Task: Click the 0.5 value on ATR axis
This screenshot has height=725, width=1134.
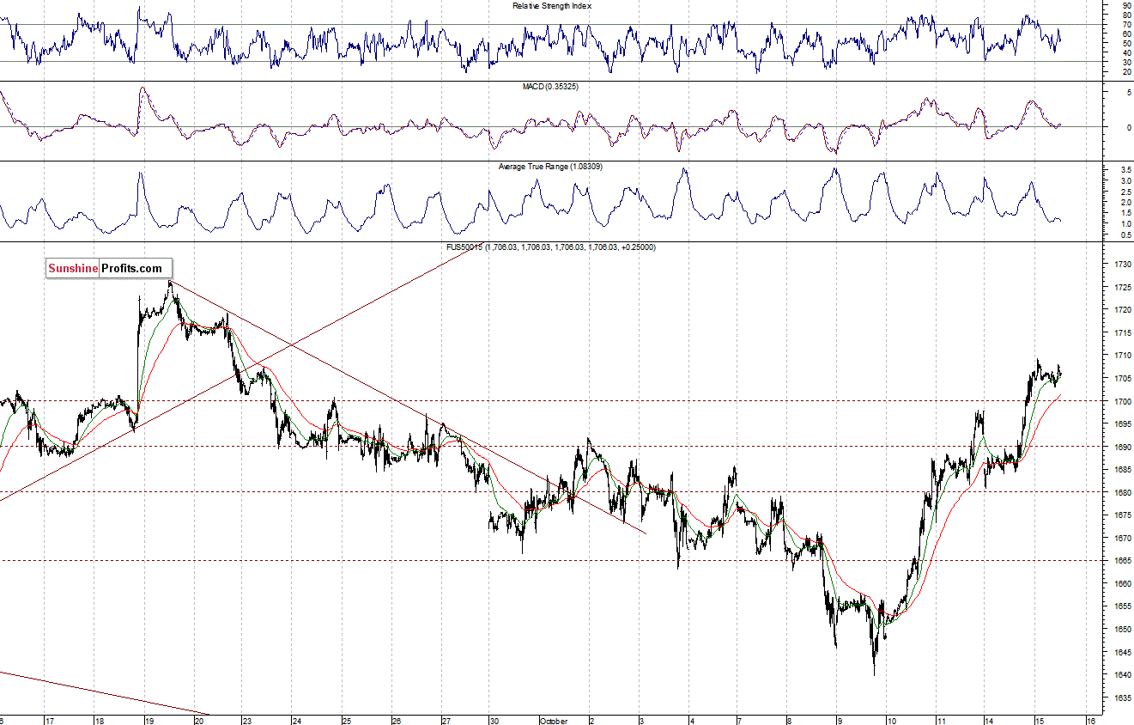Action: click(x=1126, y=235)
